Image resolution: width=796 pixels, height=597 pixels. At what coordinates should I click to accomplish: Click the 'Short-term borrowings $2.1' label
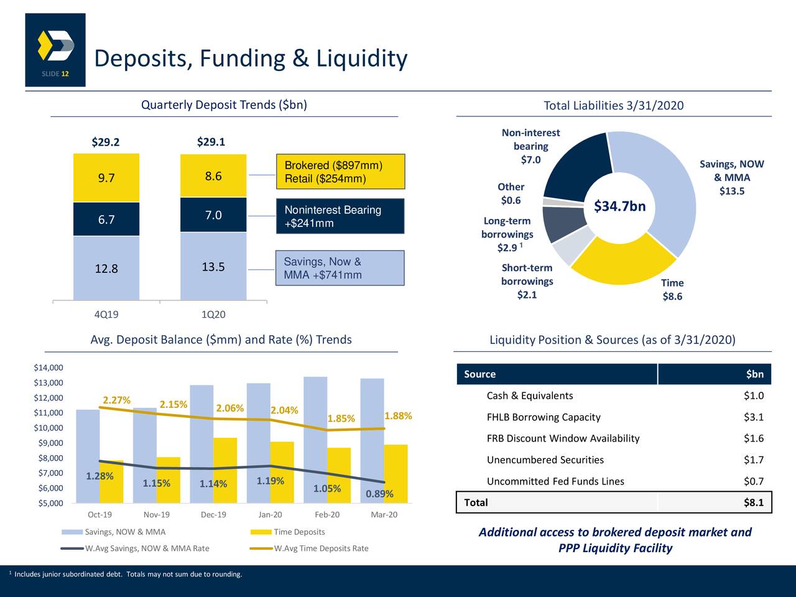527,281
